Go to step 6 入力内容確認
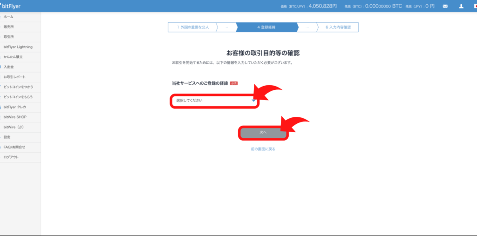This screenshot has height=236, width=477. click(x=338, y=27)
